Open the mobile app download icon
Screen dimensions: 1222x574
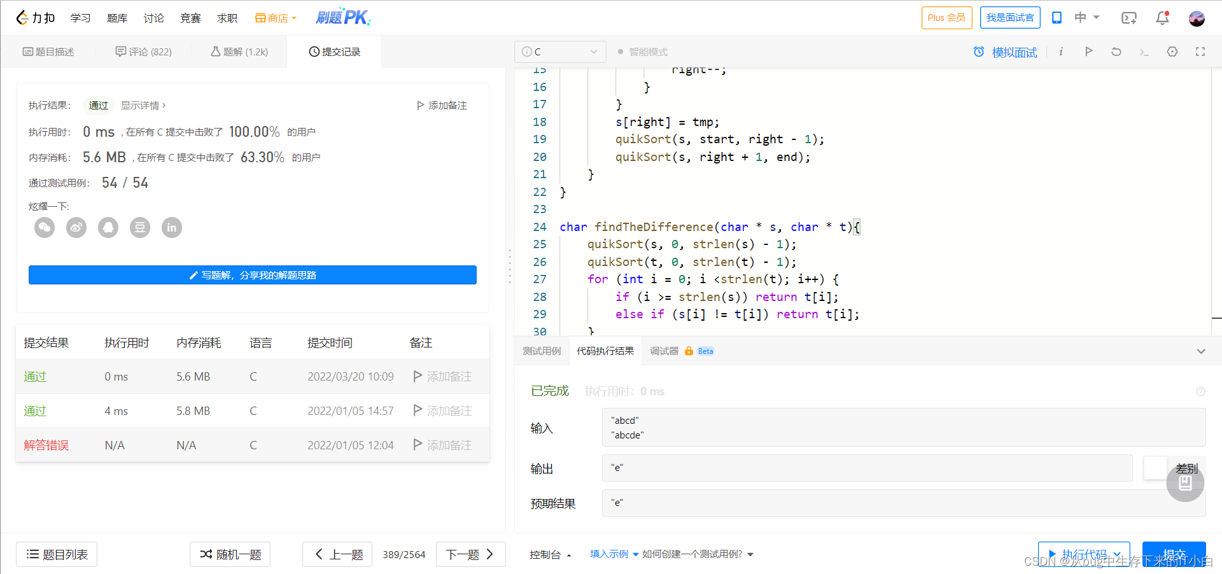[x=1057, y=18]
